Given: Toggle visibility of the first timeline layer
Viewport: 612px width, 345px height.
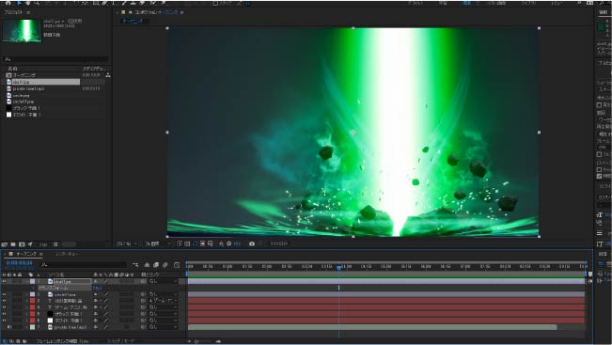Looking at the screenshot, I should (x=5, y=281).
